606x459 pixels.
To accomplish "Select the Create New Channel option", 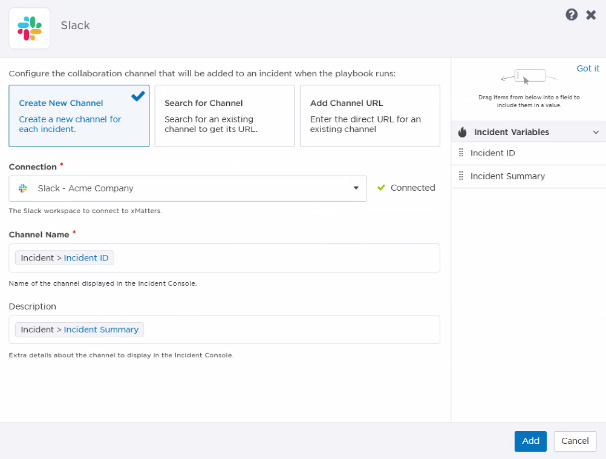I will tap(79, 116).
